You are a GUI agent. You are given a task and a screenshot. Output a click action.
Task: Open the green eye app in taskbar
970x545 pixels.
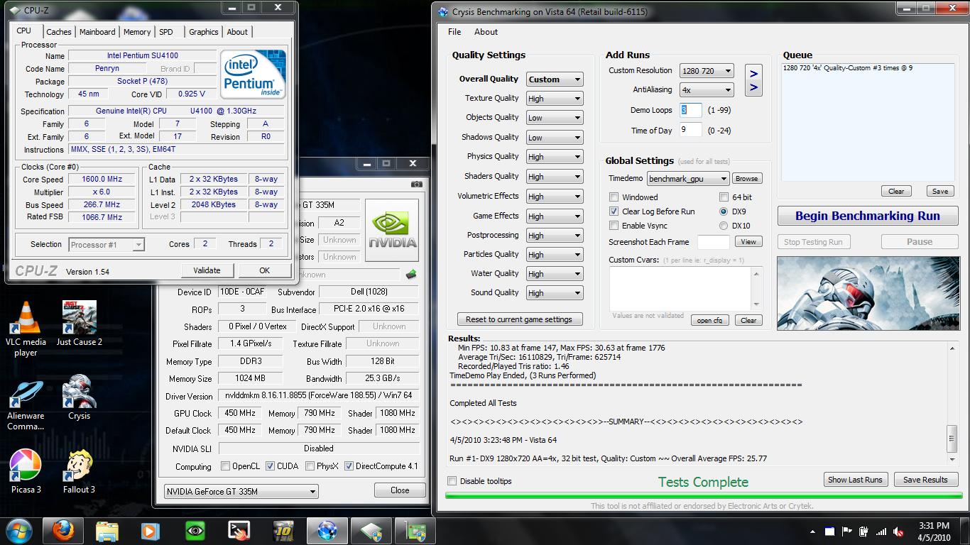(195, 531)
